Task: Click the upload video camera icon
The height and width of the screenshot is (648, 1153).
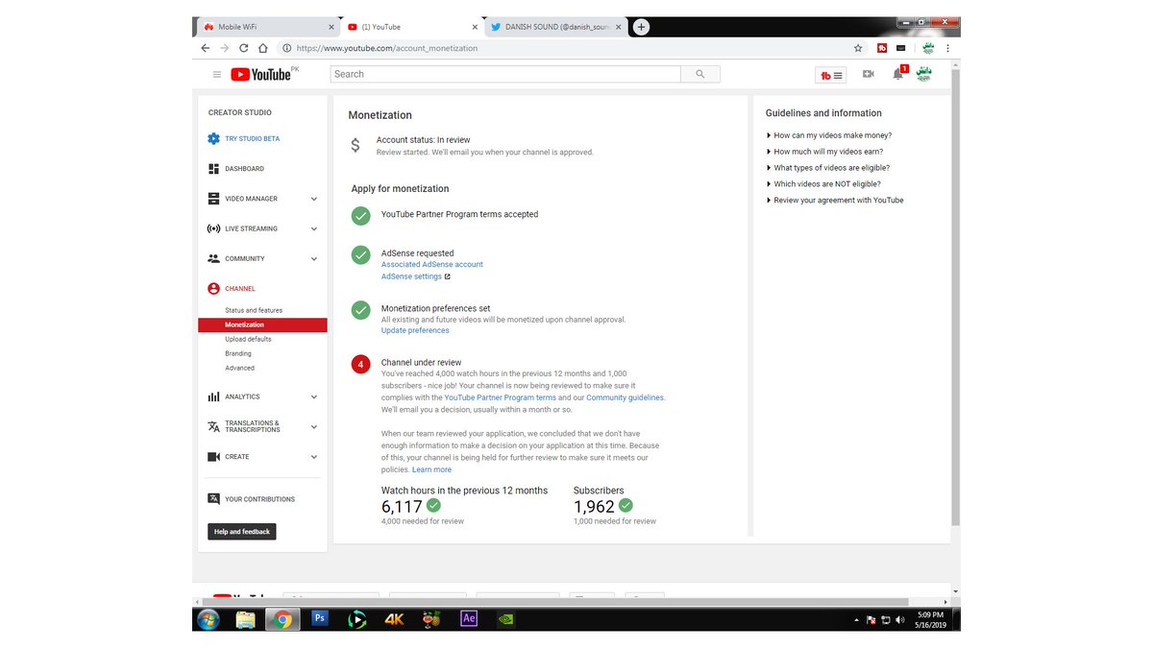Action: point(869,74)
